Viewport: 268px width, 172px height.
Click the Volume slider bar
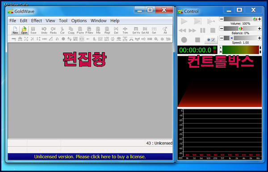click(x=240, y=19)
